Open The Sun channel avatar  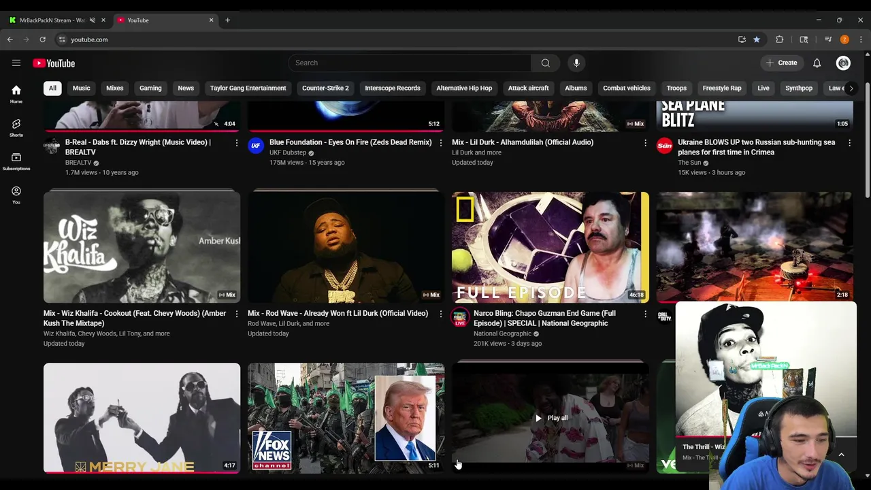point(664,146)
